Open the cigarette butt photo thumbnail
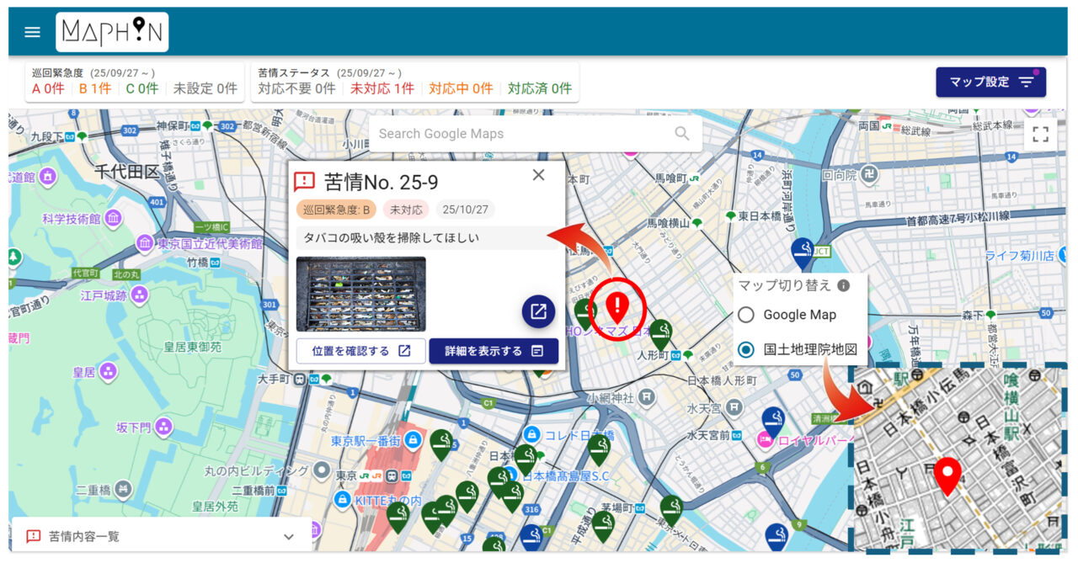This screenshot has height=563, width=1078. [360, 294]
